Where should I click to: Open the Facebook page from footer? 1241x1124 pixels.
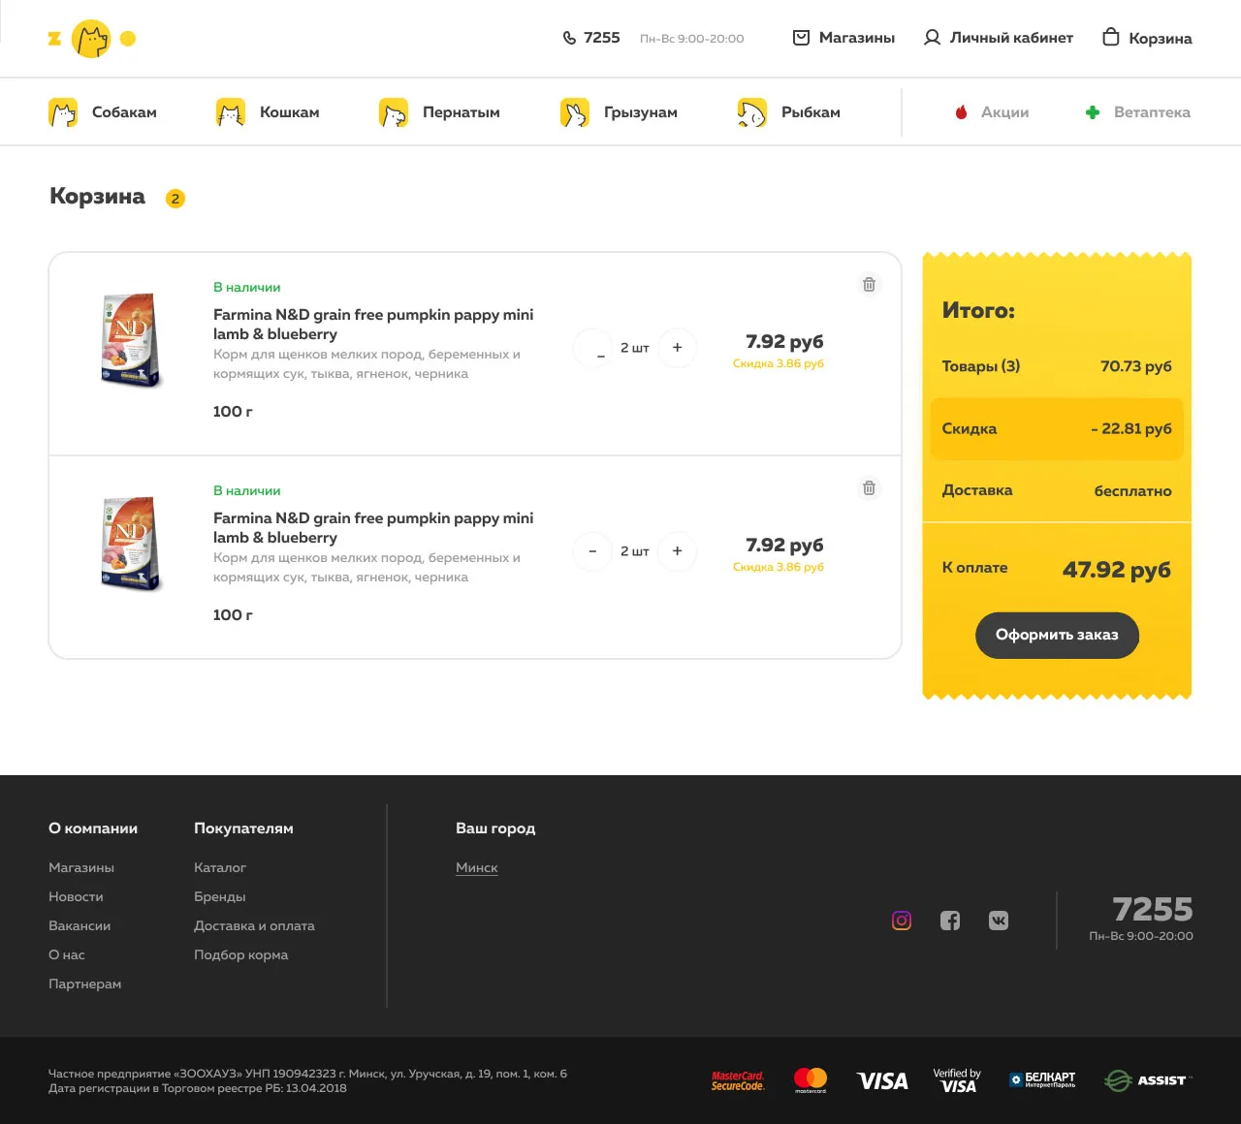pyautogui.click(x=950, y=921)
